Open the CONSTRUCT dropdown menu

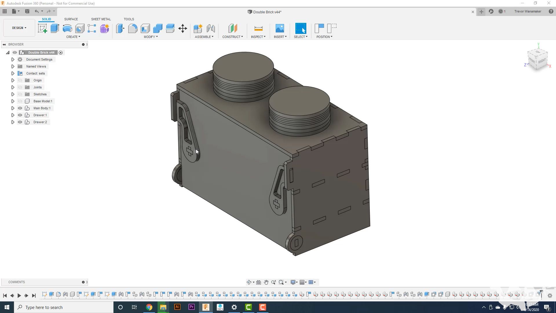pos(233,37)
